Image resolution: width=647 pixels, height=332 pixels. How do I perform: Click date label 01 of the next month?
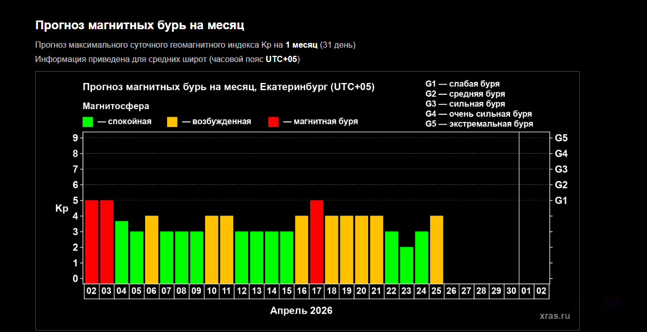tap(527, 291)
